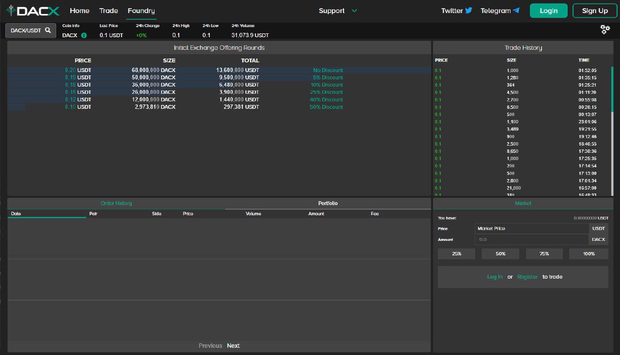Viewport: 620px width, 355px height.
Task: Set amount to 25%
Action: (x=456, y=253)
